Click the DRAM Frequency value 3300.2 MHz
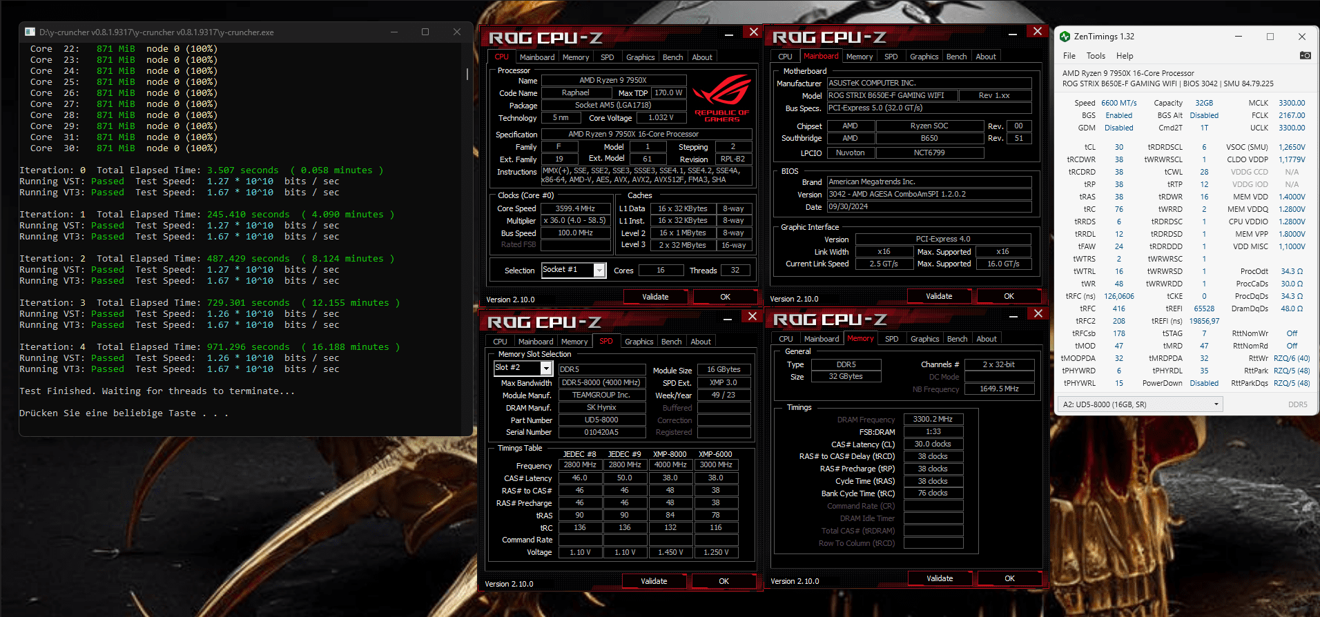1320x617 pixels. 933,419
